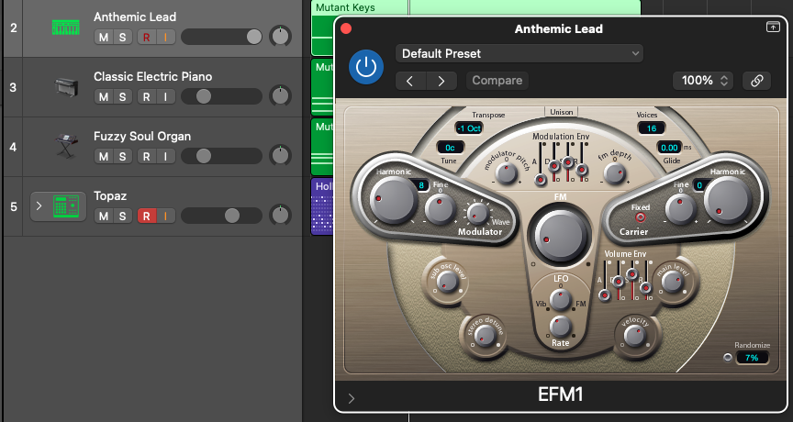Click the Anthemic Lead pan knob

coord(280,37)
